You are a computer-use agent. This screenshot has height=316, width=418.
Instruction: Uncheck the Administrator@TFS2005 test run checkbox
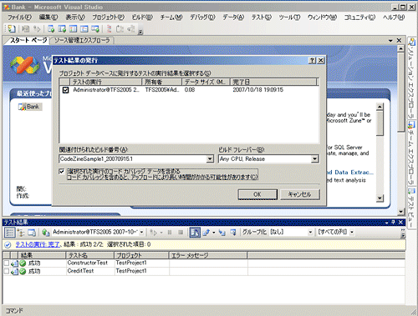tap(65, 90)
